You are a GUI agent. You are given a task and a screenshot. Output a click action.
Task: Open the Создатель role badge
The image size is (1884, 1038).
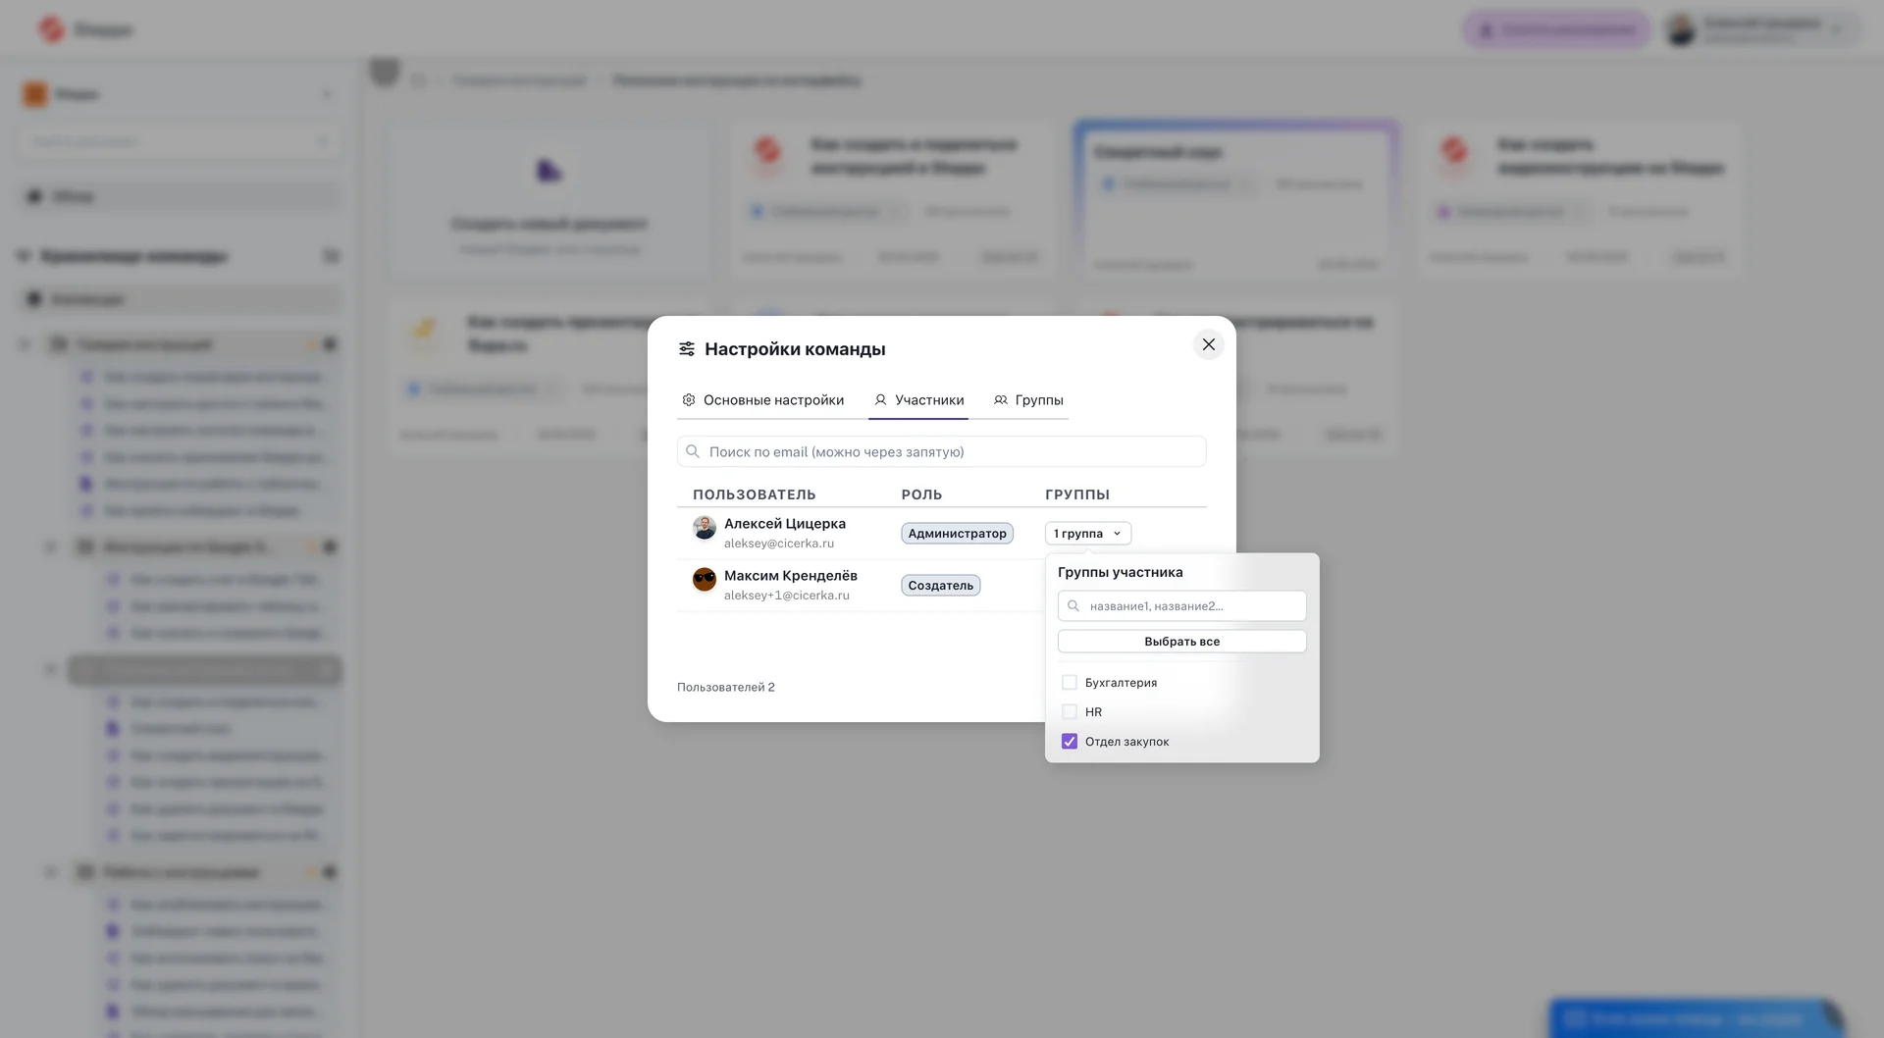[x=940, y=586]
